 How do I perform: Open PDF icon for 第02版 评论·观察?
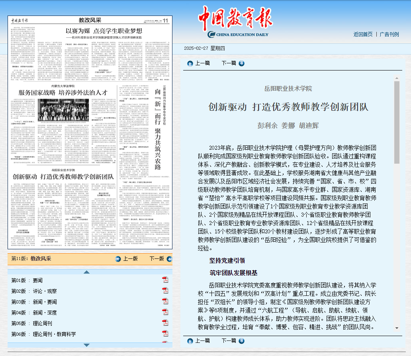[x=165, y=291]
